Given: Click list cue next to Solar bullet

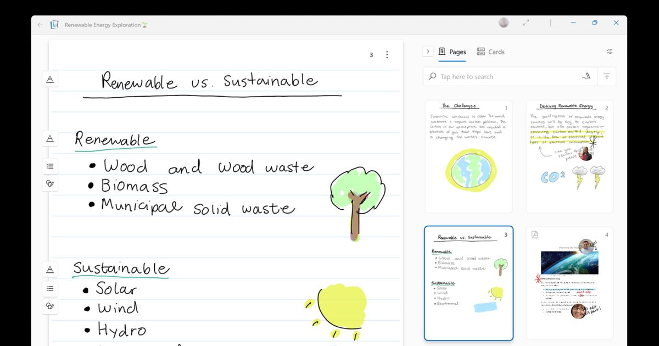Looking at the screenshot, I should coord(50,288).
